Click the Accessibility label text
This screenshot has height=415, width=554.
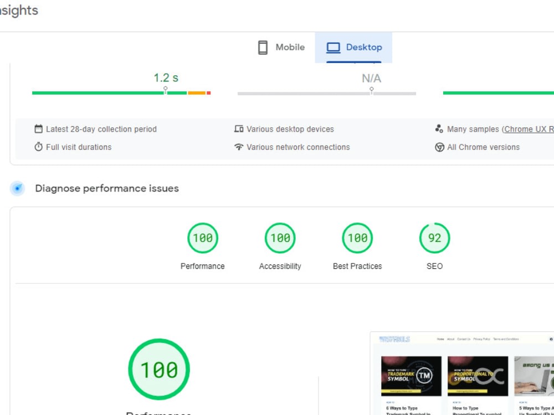tap(280, 266)
